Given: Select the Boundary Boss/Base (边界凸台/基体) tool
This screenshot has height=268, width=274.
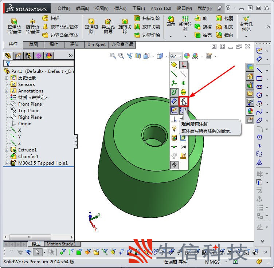Looking at the screenshot, I should click(x=60, y=35).
